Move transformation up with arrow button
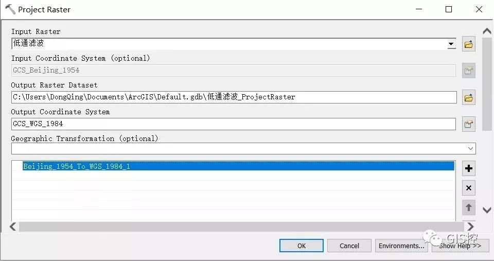The image size is (494, 261). point(468,208)
